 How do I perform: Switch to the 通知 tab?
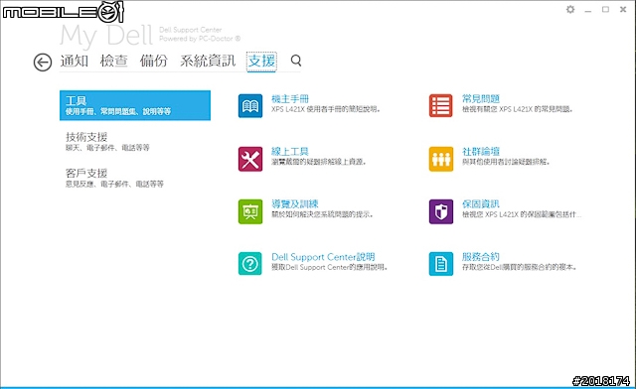[x=75, y=61]
